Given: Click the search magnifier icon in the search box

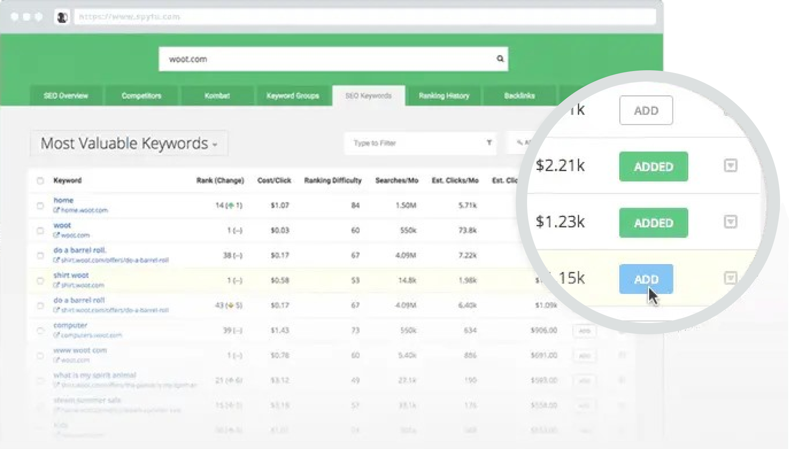Looking at the screenshot, I should point(500,59).
